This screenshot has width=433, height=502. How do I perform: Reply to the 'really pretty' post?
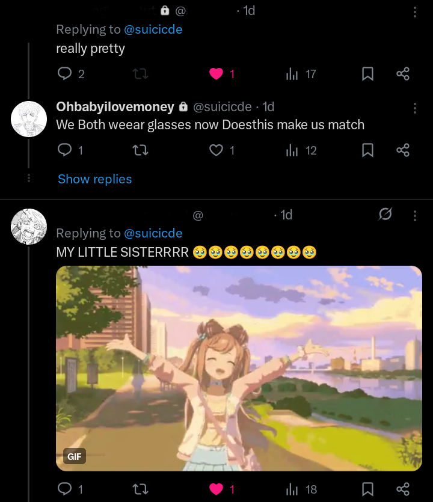click(64, 74)
